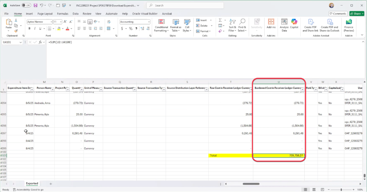The image size is (367, 192).
Task: Switch to the Formulas ribbon tab
Action: [x=62, y=13]
